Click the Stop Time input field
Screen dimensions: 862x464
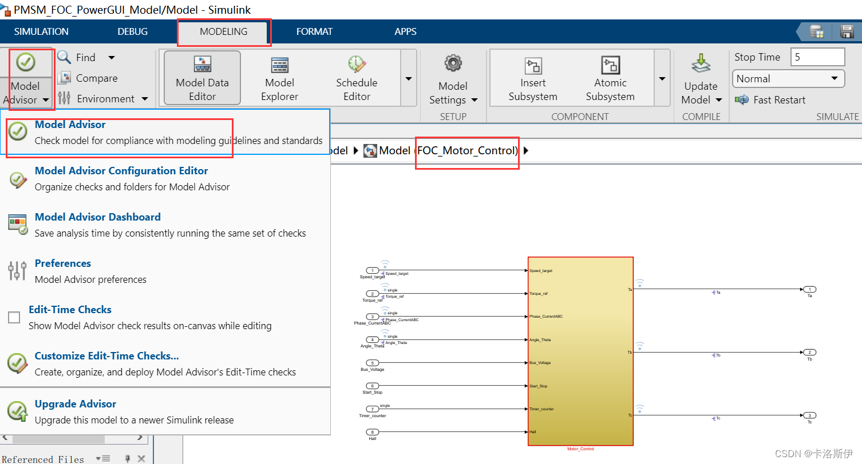tap(817, 57)
